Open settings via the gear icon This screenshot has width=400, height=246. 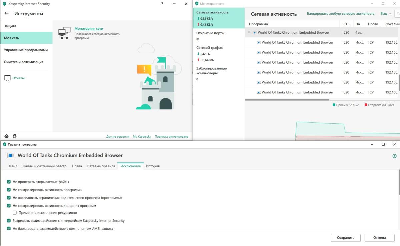pyautogui.click(x=6, y=136)
